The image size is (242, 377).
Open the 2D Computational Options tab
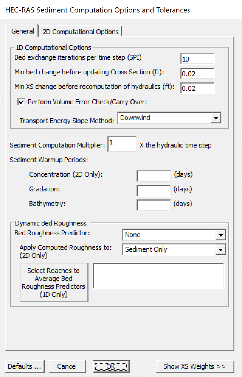point(81,32)
